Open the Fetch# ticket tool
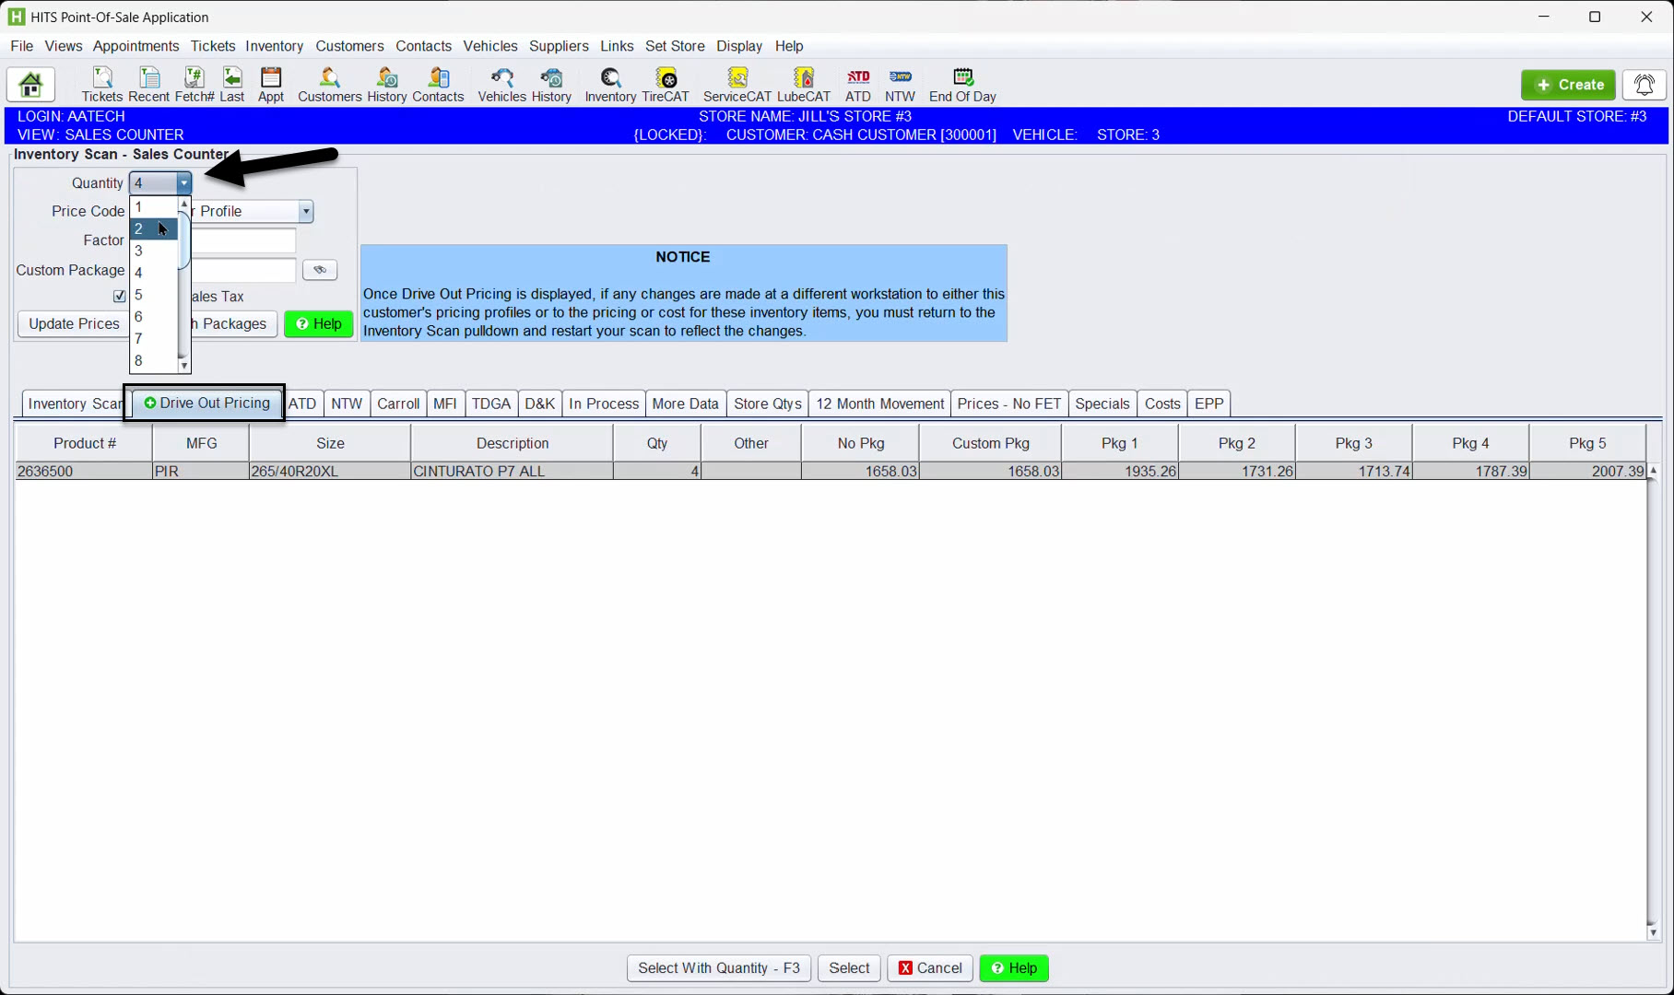Image resolution: width=1674 pixels, height=995 pixels. click(194, 85)
